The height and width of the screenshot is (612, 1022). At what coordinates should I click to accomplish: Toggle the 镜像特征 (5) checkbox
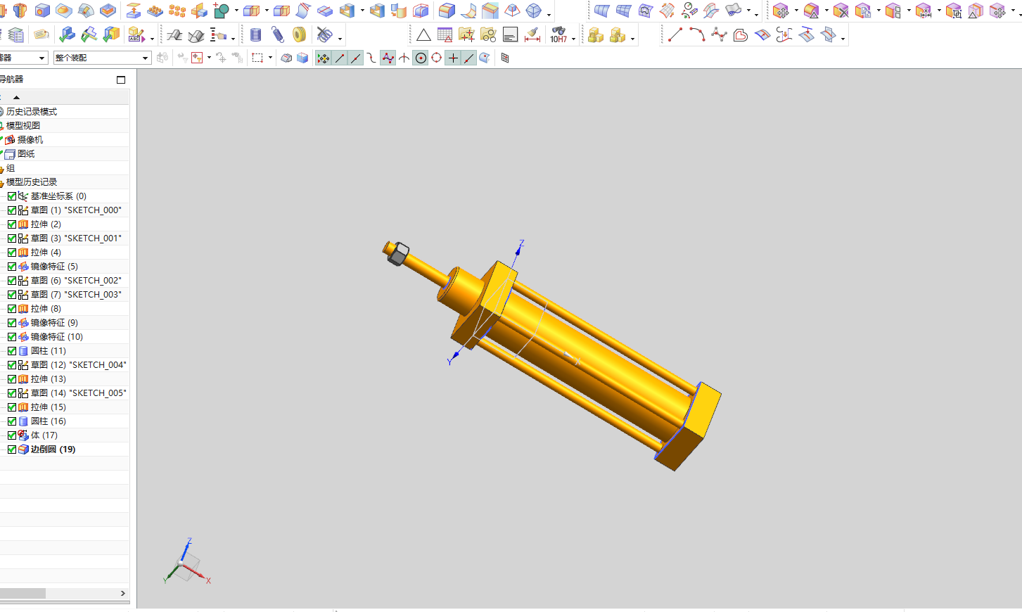pyautogui.click(x=12, y=267)
